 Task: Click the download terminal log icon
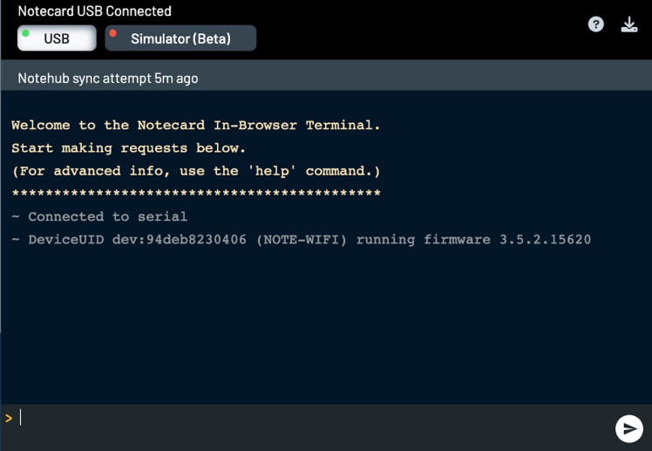[x=629, y=24]
